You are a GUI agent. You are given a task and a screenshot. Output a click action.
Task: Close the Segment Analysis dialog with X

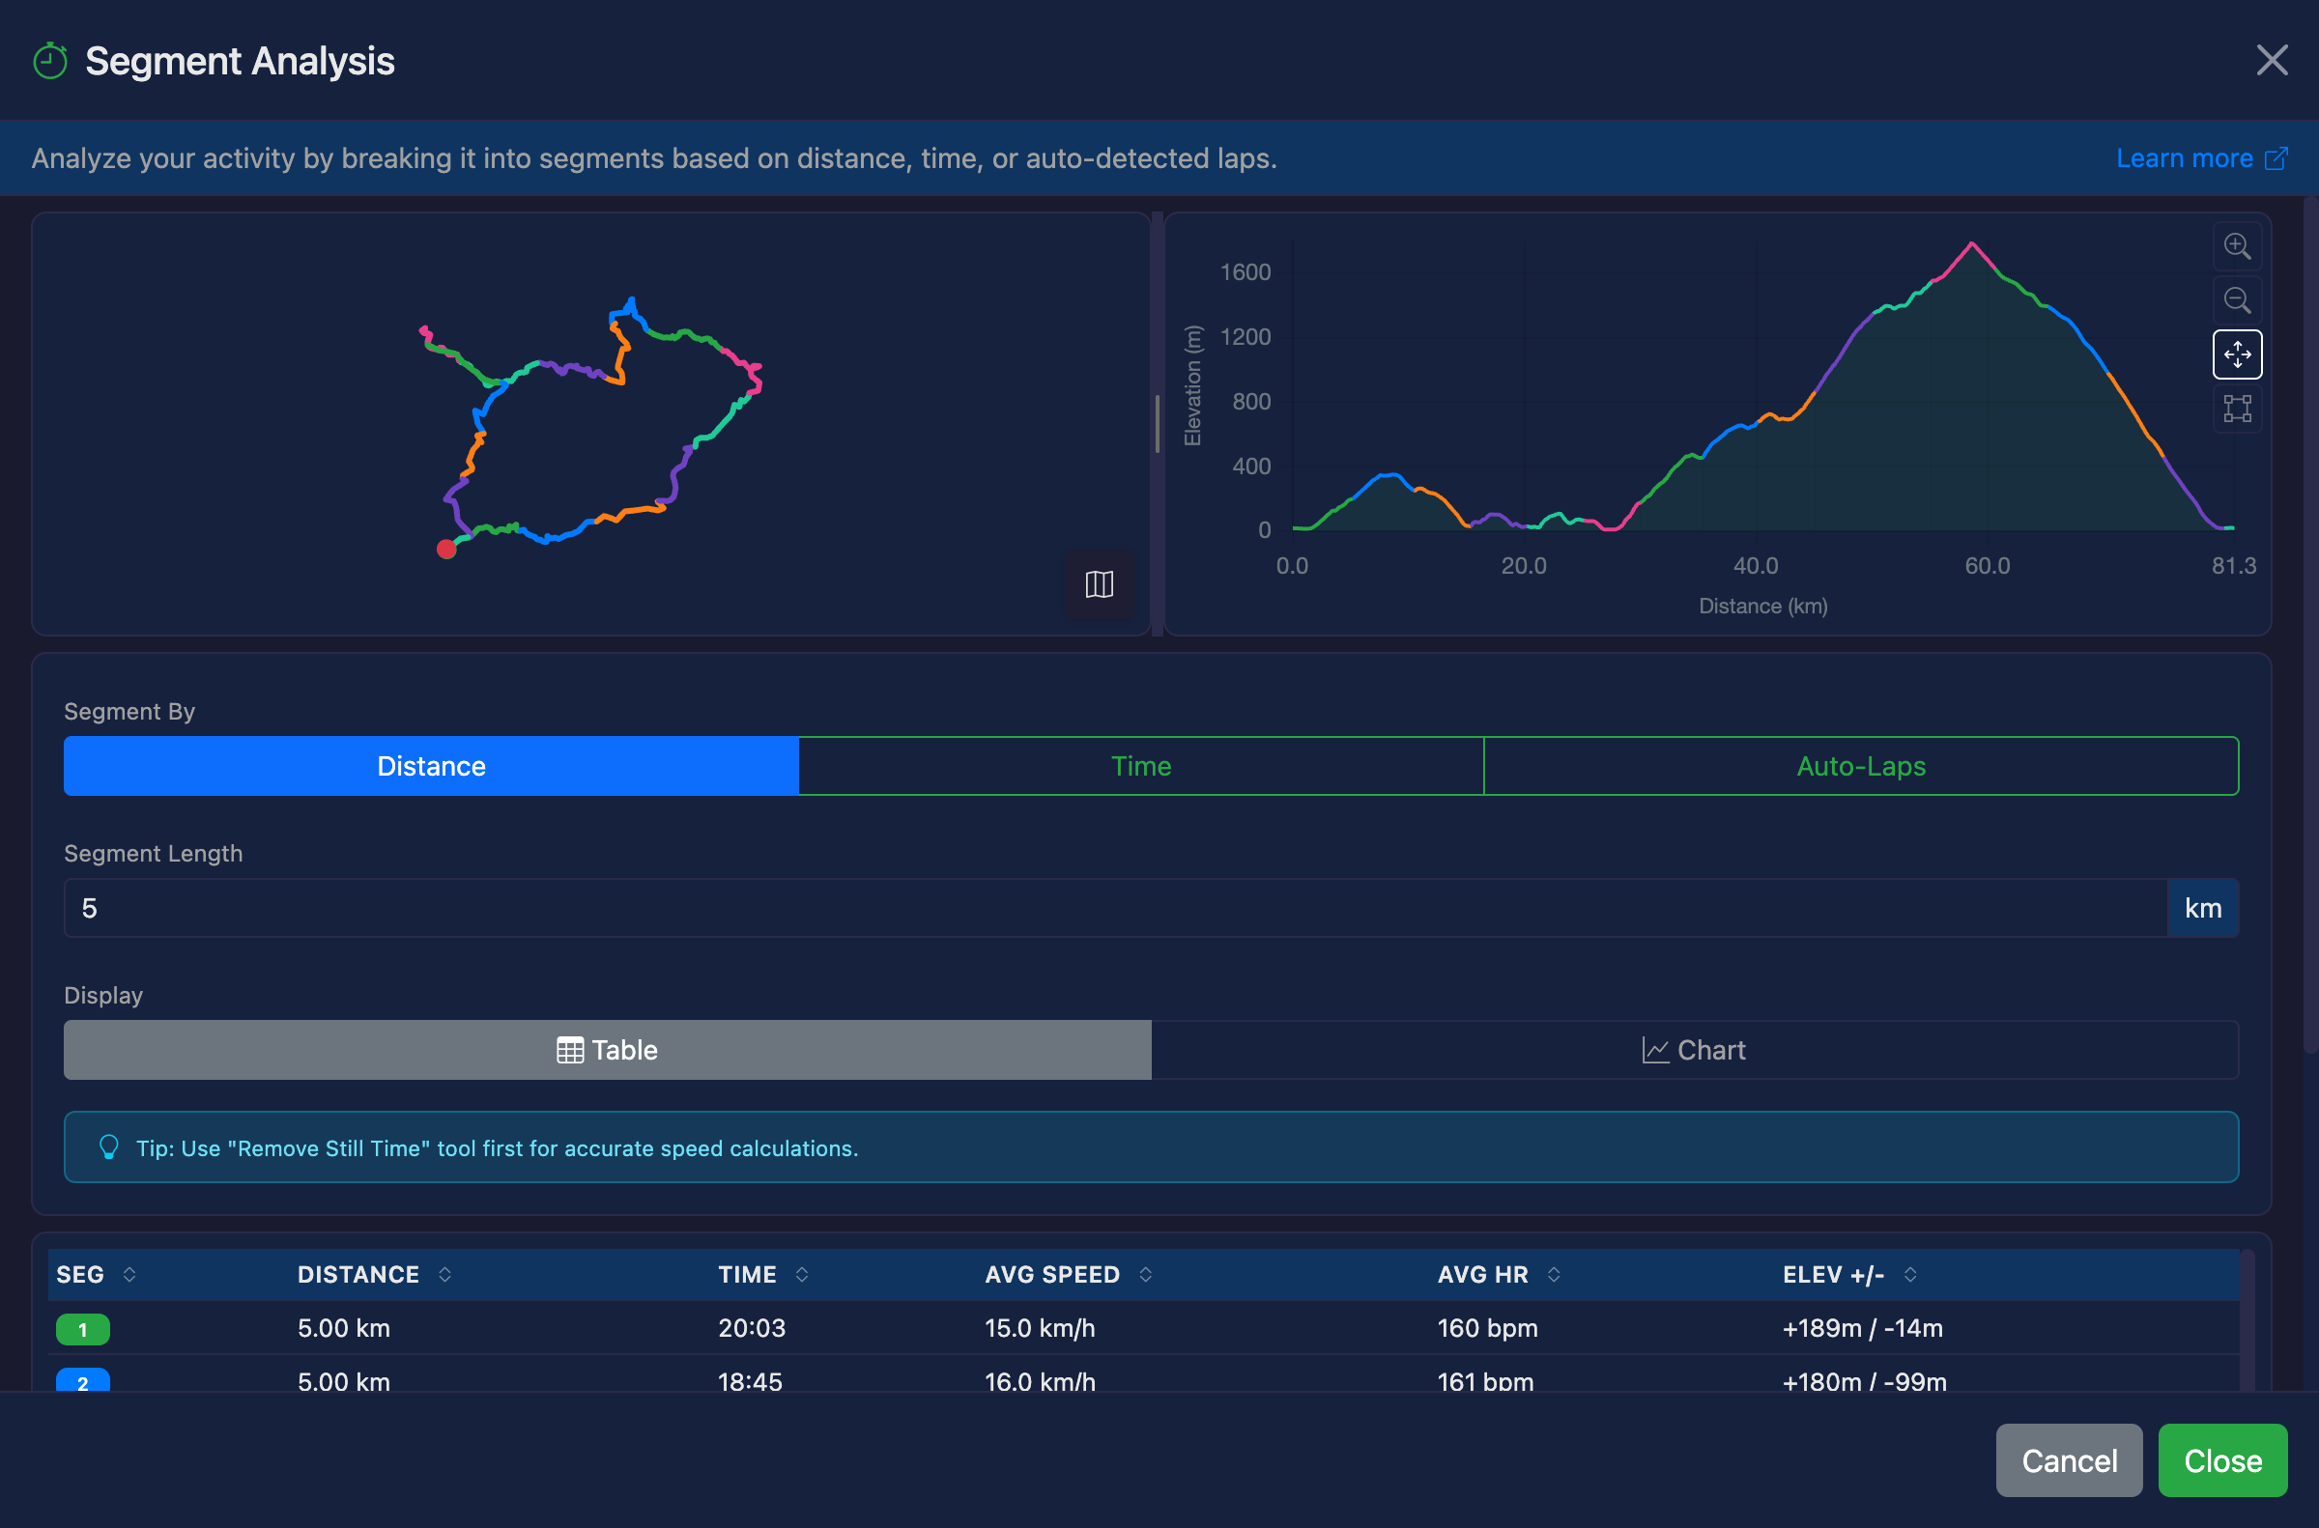click(2272, 61)
